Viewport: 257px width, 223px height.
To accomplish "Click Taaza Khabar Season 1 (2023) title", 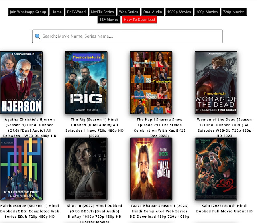I will (159, 211).
